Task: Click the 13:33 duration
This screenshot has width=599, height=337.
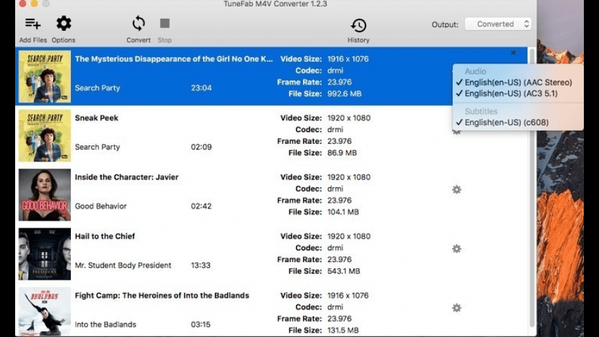Action: click(x=200, y=265)
